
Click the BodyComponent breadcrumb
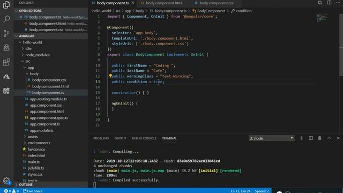coord(211,11)
